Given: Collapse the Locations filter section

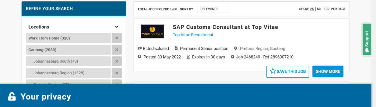Looking at the screenshot, I should [x=117, y=27].
